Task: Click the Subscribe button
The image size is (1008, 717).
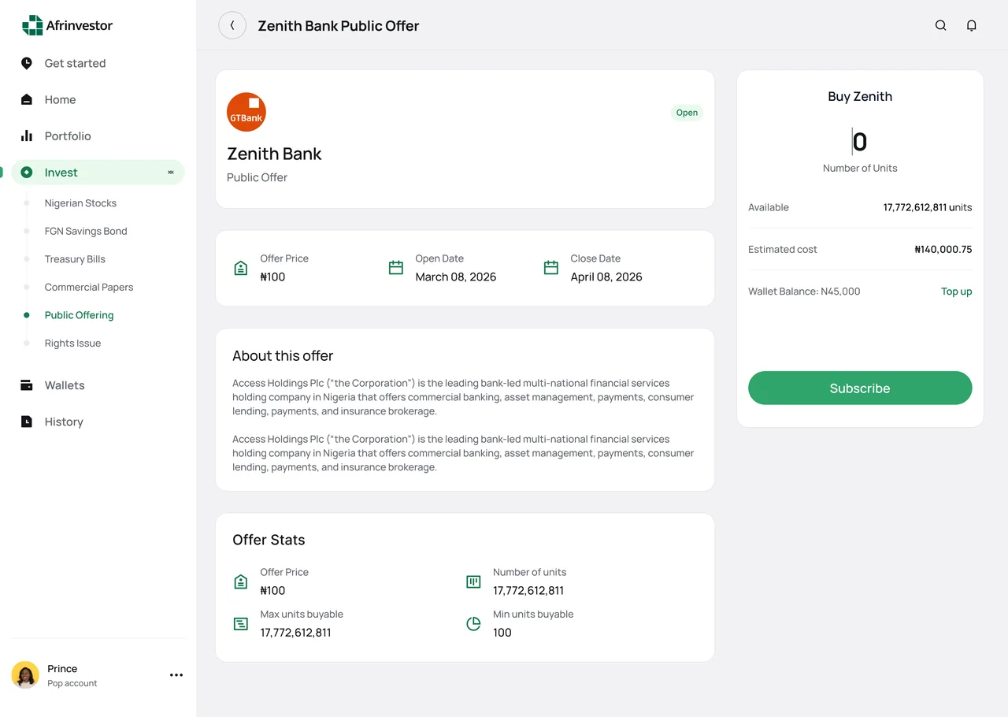Action: (x=860, y=388)
